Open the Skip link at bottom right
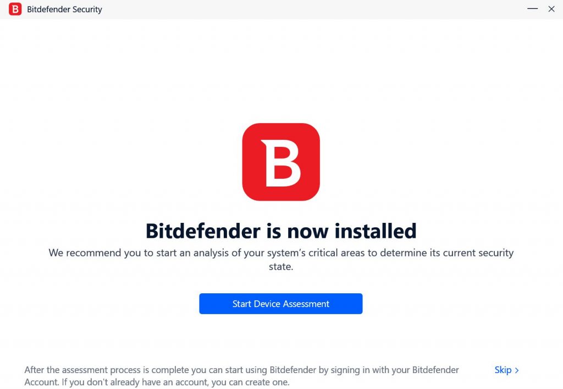Image resolution: width=563 pixels, height=389 pixels. tap(503, 370)
